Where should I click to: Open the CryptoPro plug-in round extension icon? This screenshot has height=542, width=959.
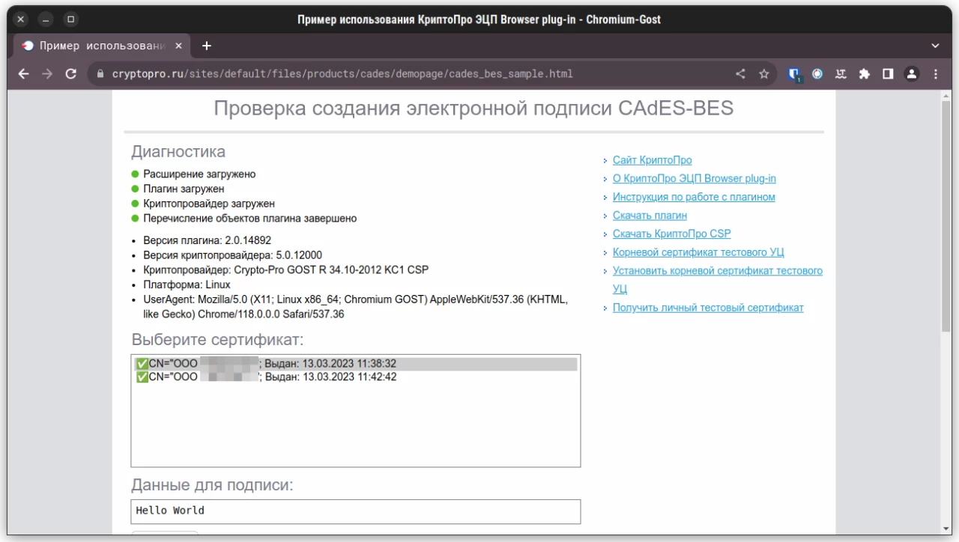click(817, 74)
